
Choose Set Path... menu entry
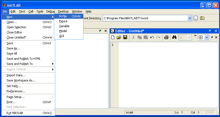[x=28, y=86]
